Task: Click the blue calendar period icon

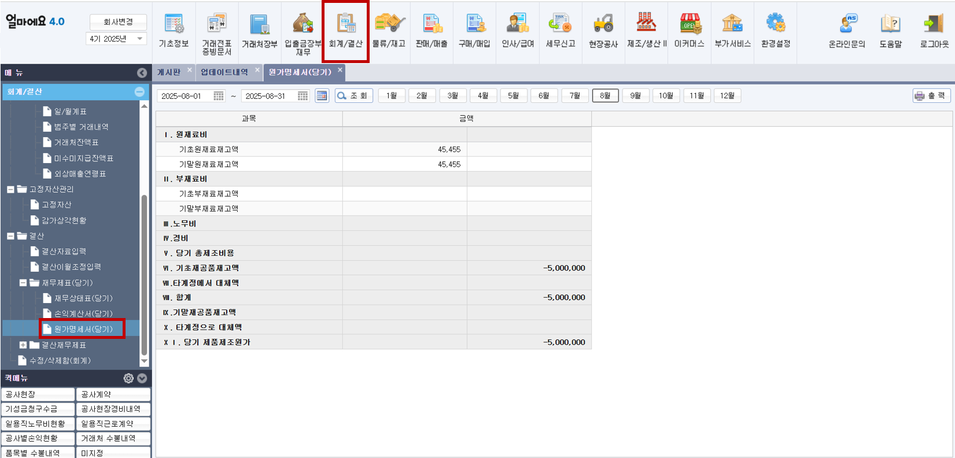Action: (x=322, y=96)
